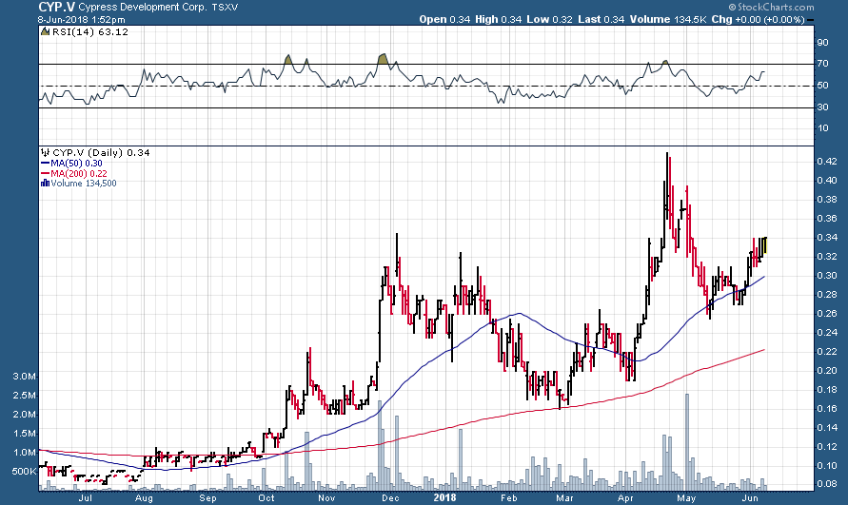Click the CYP.V (Daily) 0.34 legend text
Viewport: 848px width, 505px height.
tap(101, 152)
